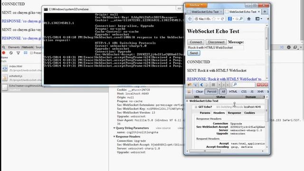The height and width of the screenshot is (171, 304).
Task: Open the Cookies tab in Firebug
Action: point(249,113)
